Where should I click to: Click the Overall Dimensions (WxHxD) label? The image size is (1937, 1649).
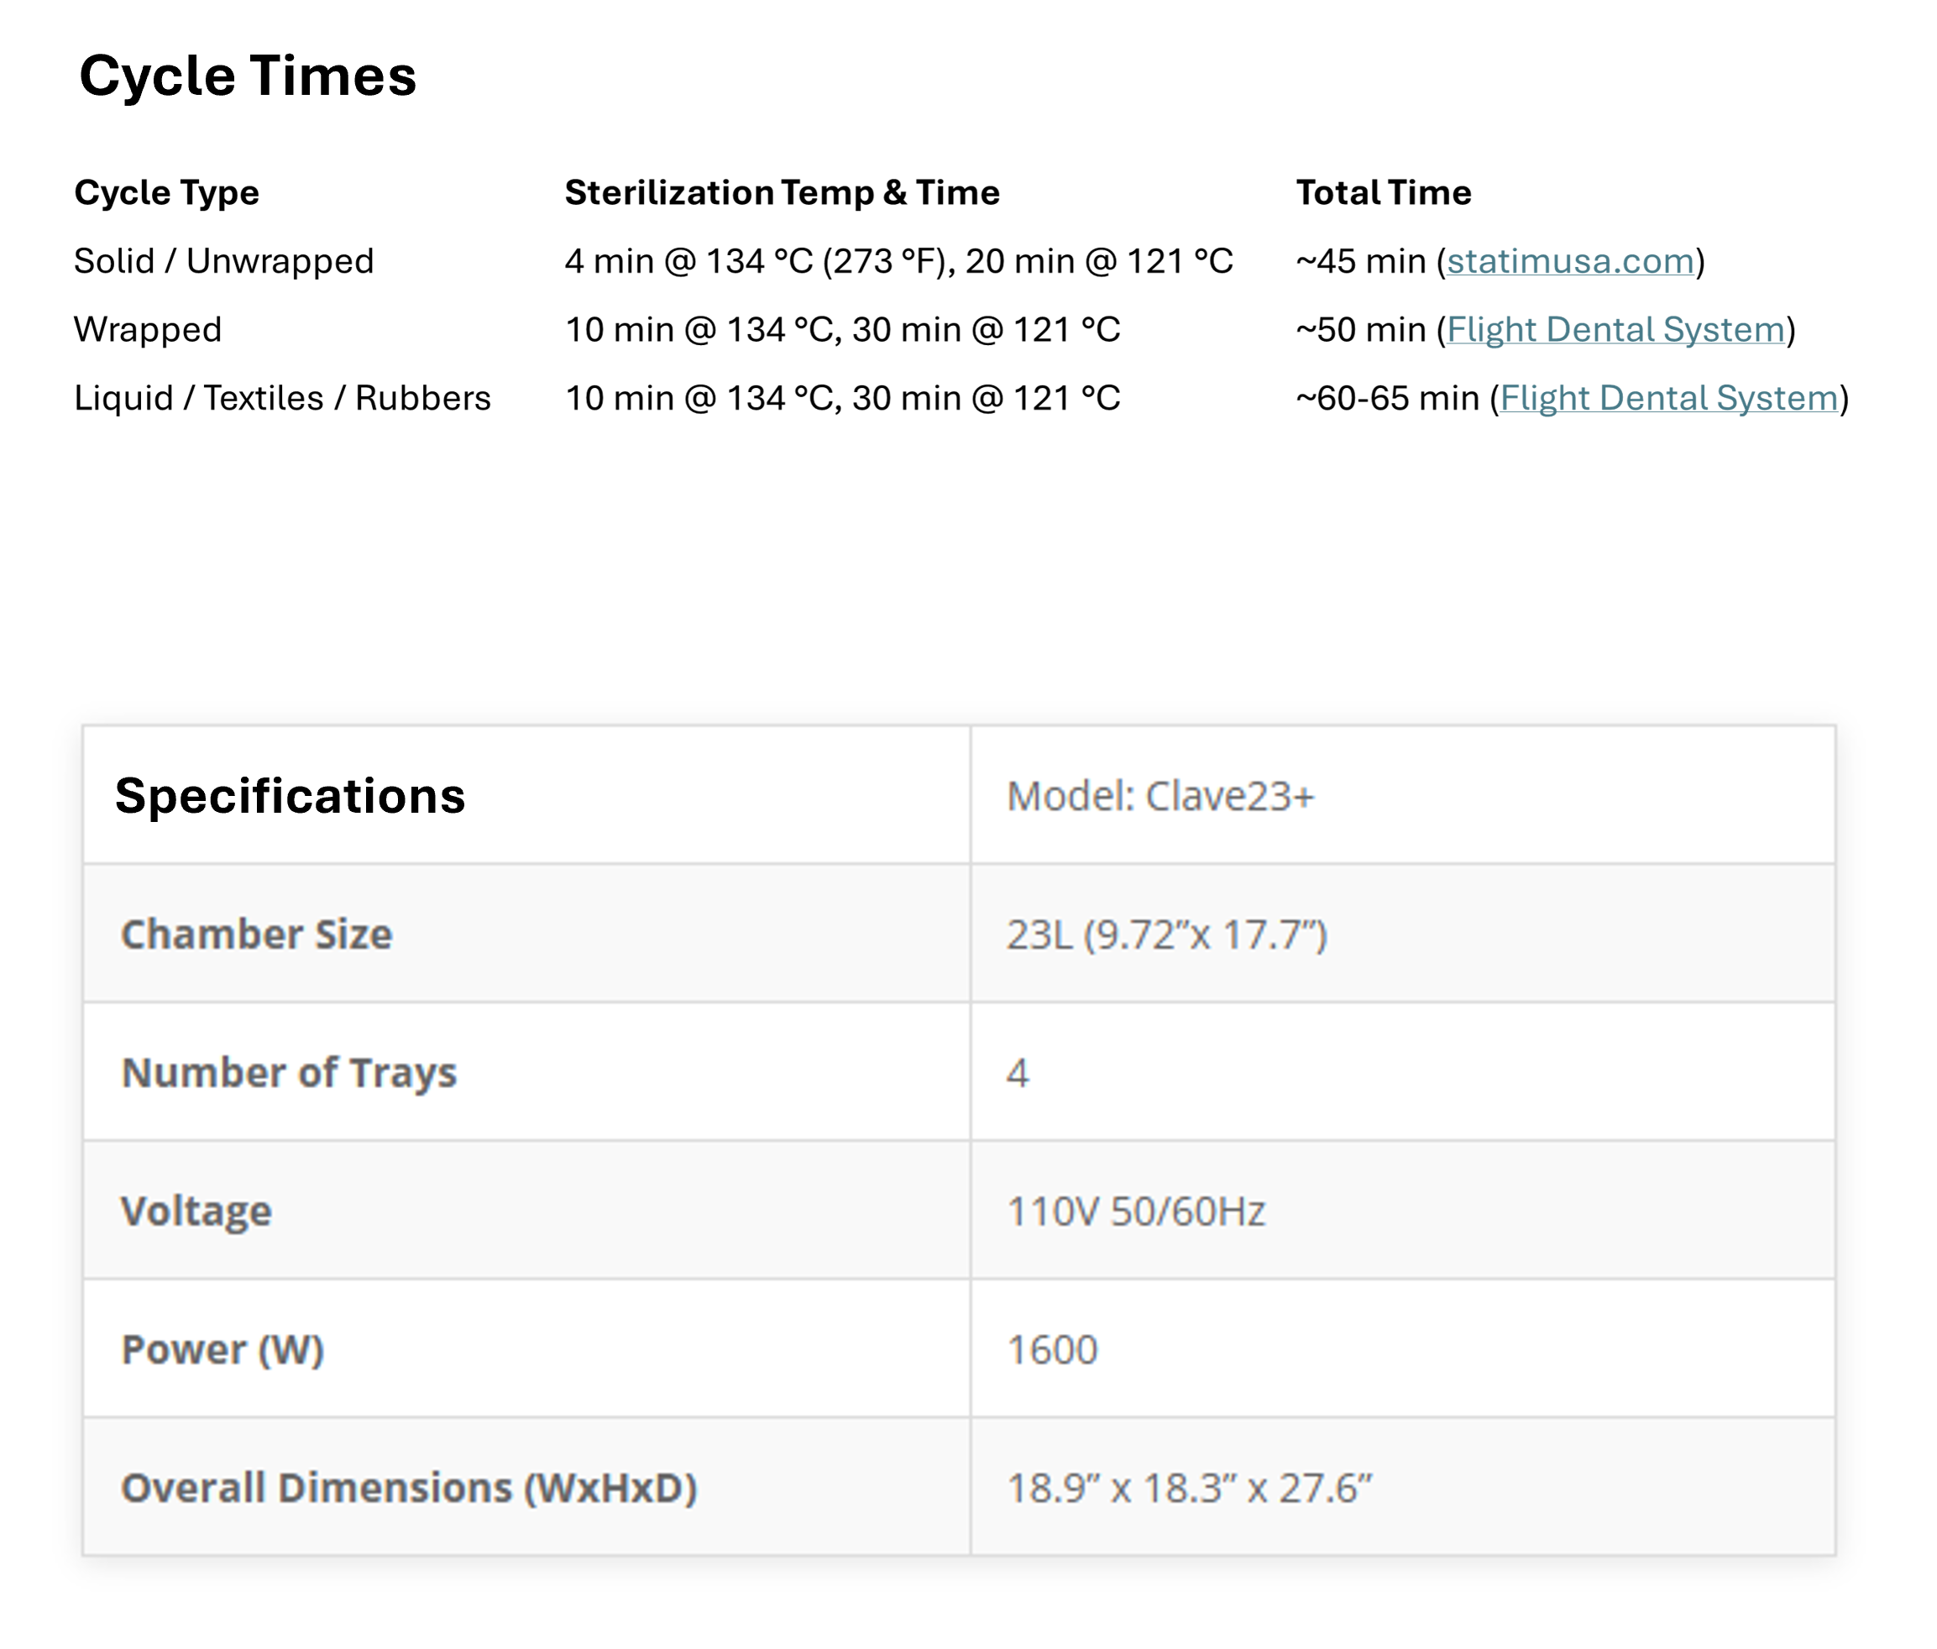click(x=409, y=1487)
